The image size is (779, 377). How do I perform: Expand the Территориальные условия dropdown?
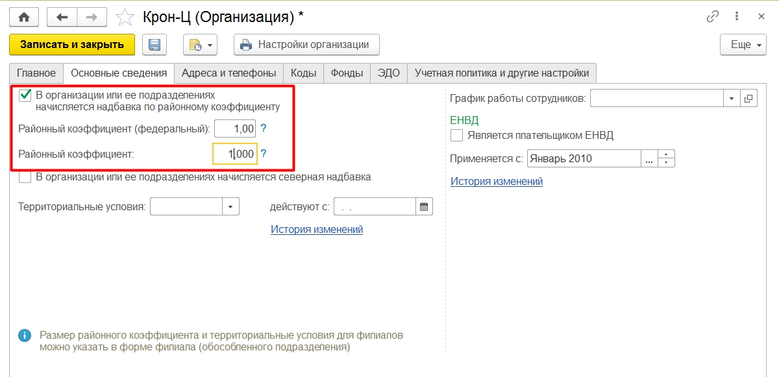231,207
